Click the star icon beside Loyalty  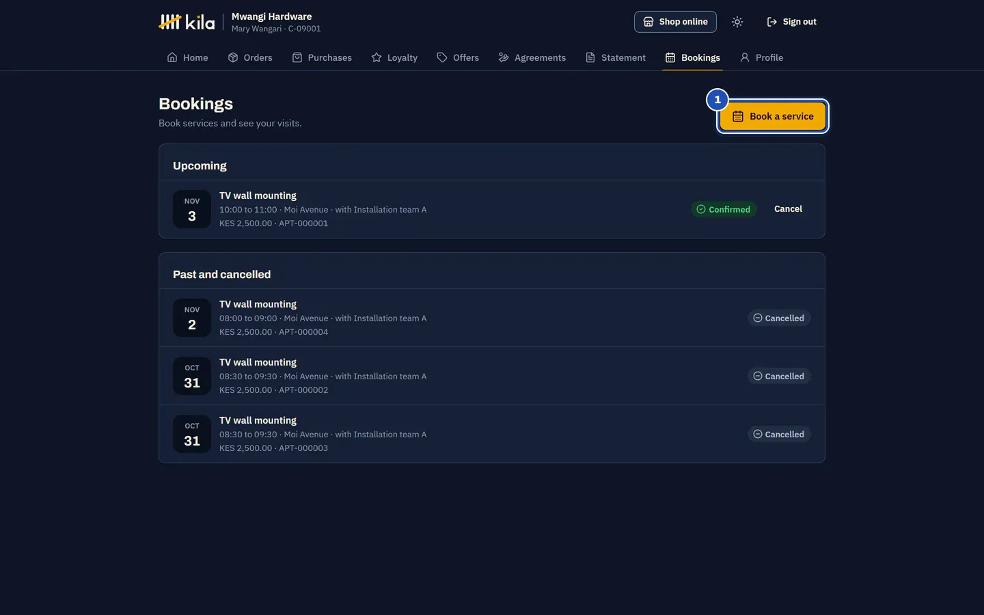tap(377, 57)
